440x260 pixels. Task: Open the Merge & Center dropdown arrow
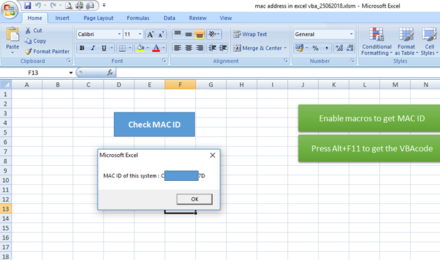[x=285, y=48]
